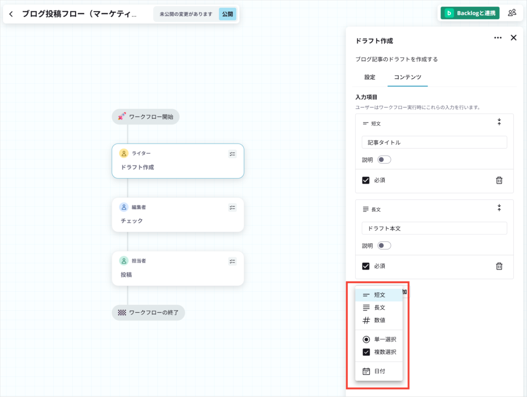Image resolution: width=527 pixels, height=397 pixels.
Task: Delete the ドラフト本文 input item
Action: pyautogui.click(x=499, y=266)
